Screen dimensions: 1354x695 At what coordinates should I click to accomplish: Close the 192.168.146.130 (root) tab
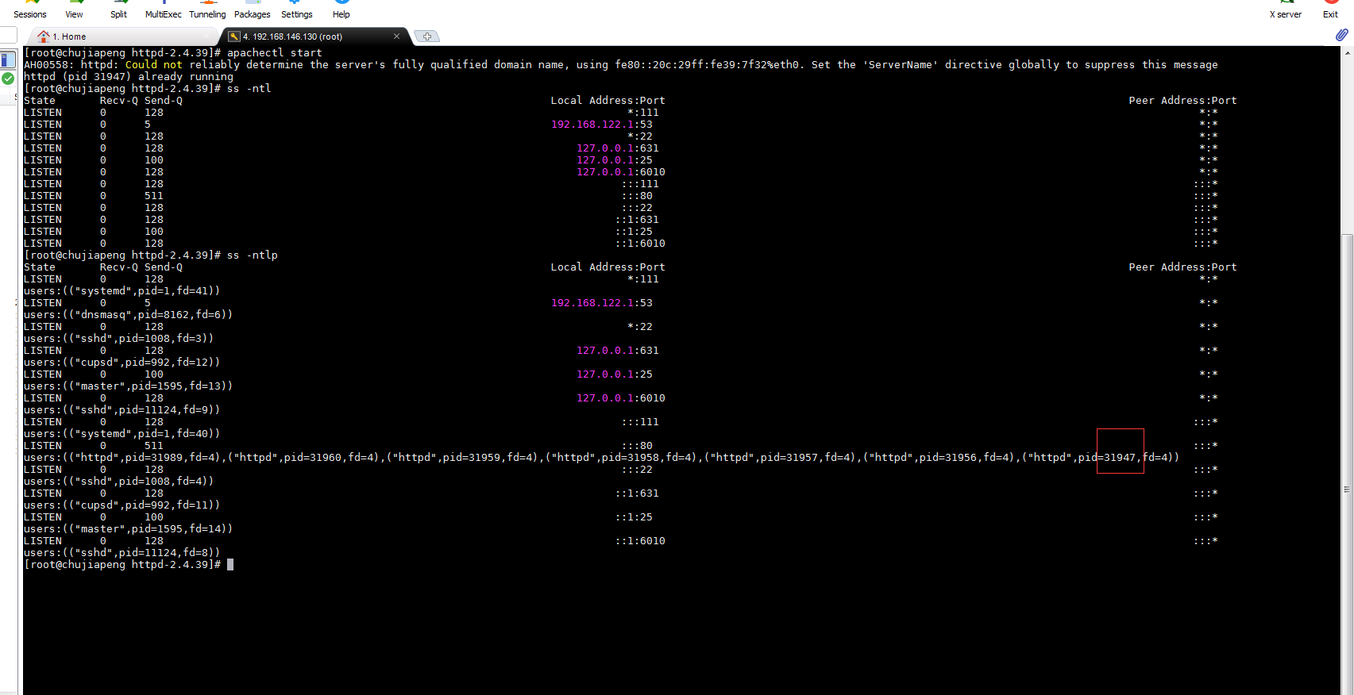397,36
